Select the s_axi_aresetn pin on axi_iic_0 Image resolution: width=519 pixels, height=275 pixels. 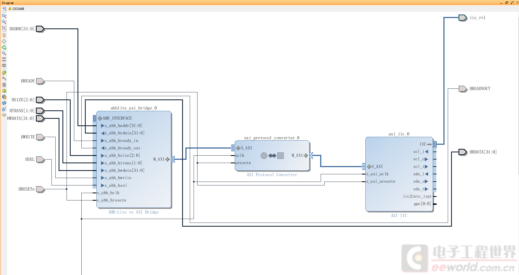click(x=381, y=181)
